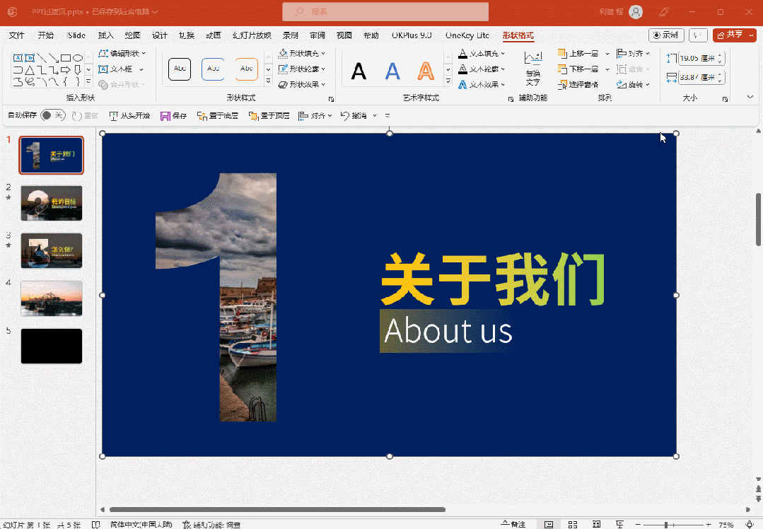Click 保存 save icon in quick toolbar
This screenshot has height=529, width=763.
[173, 116]
